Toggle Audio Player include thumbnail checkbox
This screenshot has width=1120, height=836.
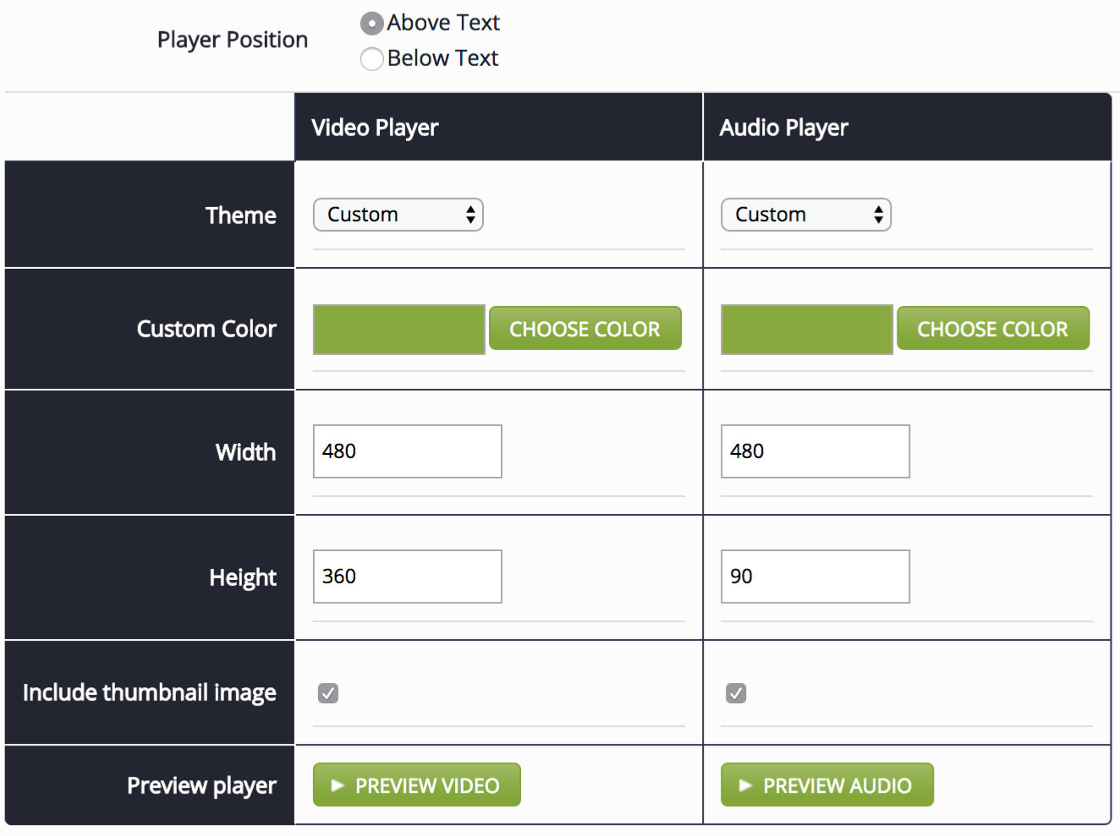pyautogui.click(x=736, y=693)
